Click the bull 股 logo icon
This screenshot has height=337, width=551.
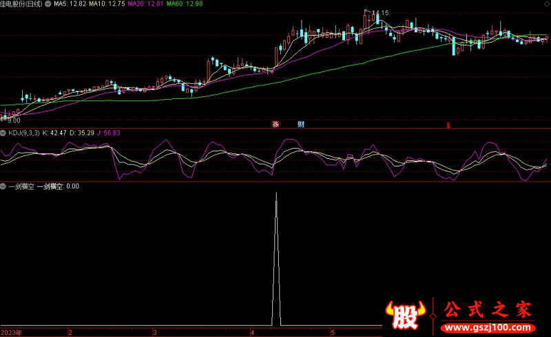pyautogui.click(x=408, y=314)
